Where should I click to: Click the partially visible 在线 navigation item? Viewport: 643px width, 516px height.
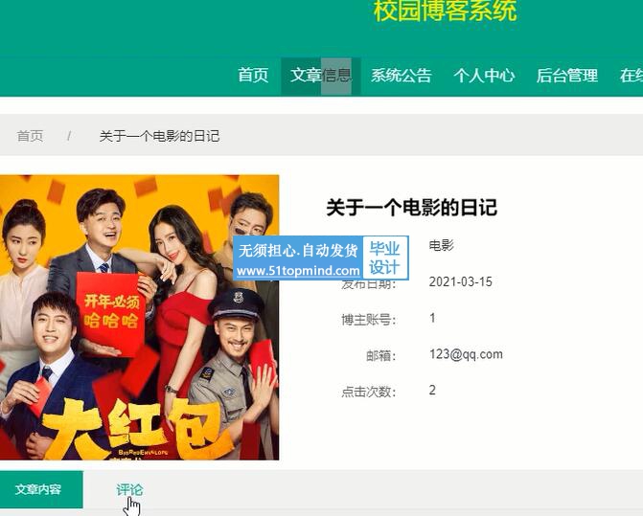632,76
